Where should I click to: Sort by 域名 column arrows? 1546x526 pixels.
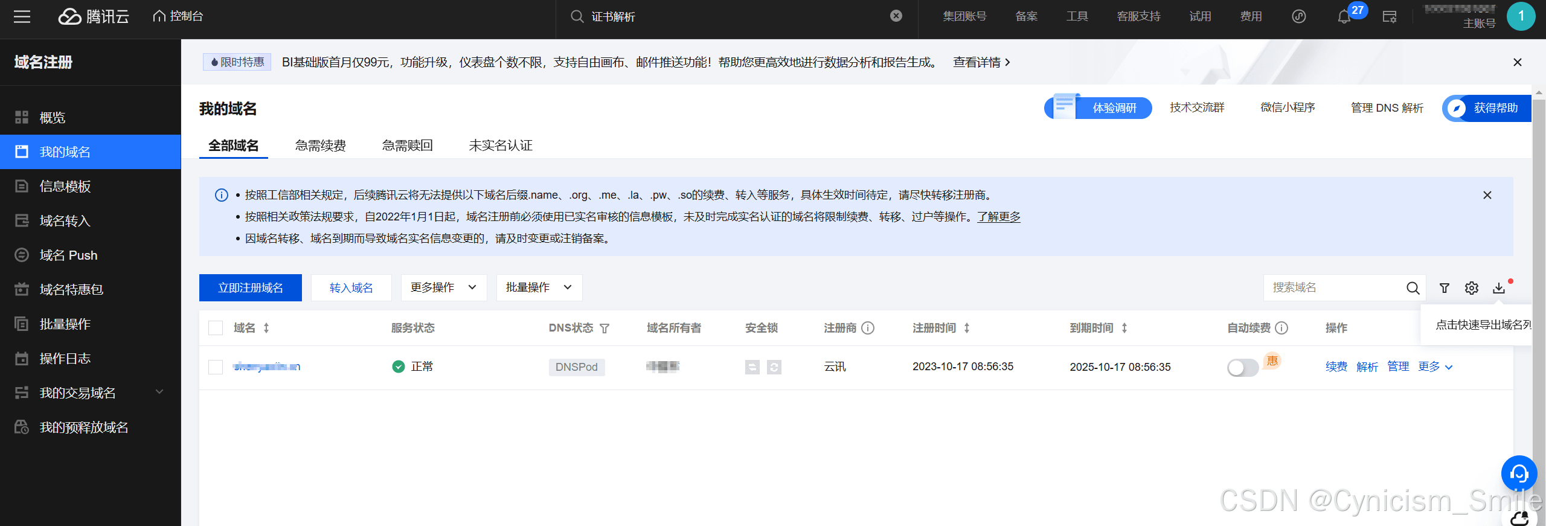266,328
